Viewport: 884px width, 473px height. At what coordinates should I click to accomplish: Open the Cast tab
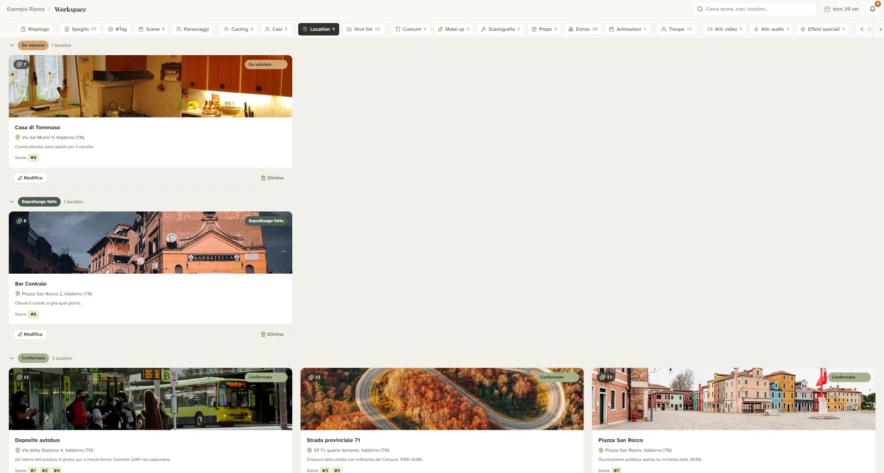[276, 29]
